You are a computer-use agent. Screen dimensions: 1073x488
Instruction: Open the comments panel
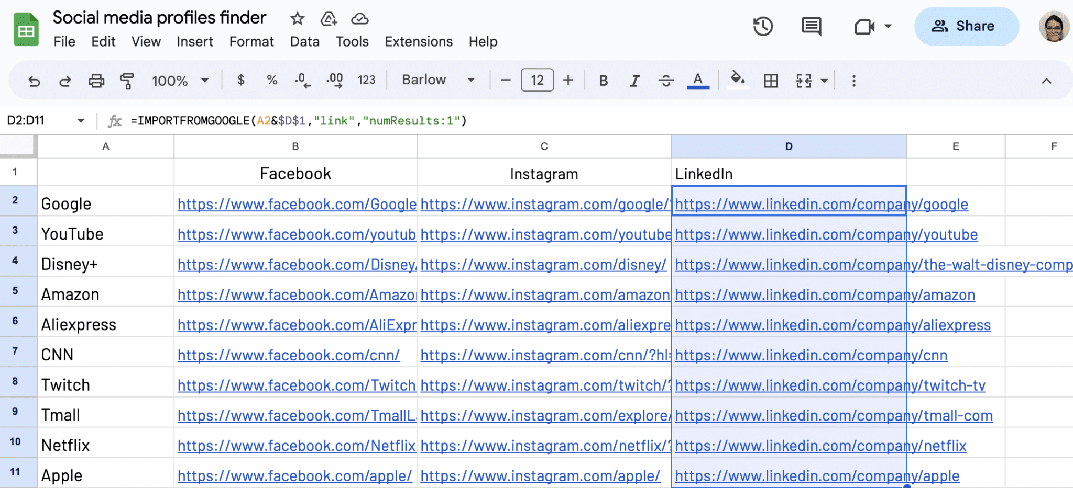(x=810, y=26)
